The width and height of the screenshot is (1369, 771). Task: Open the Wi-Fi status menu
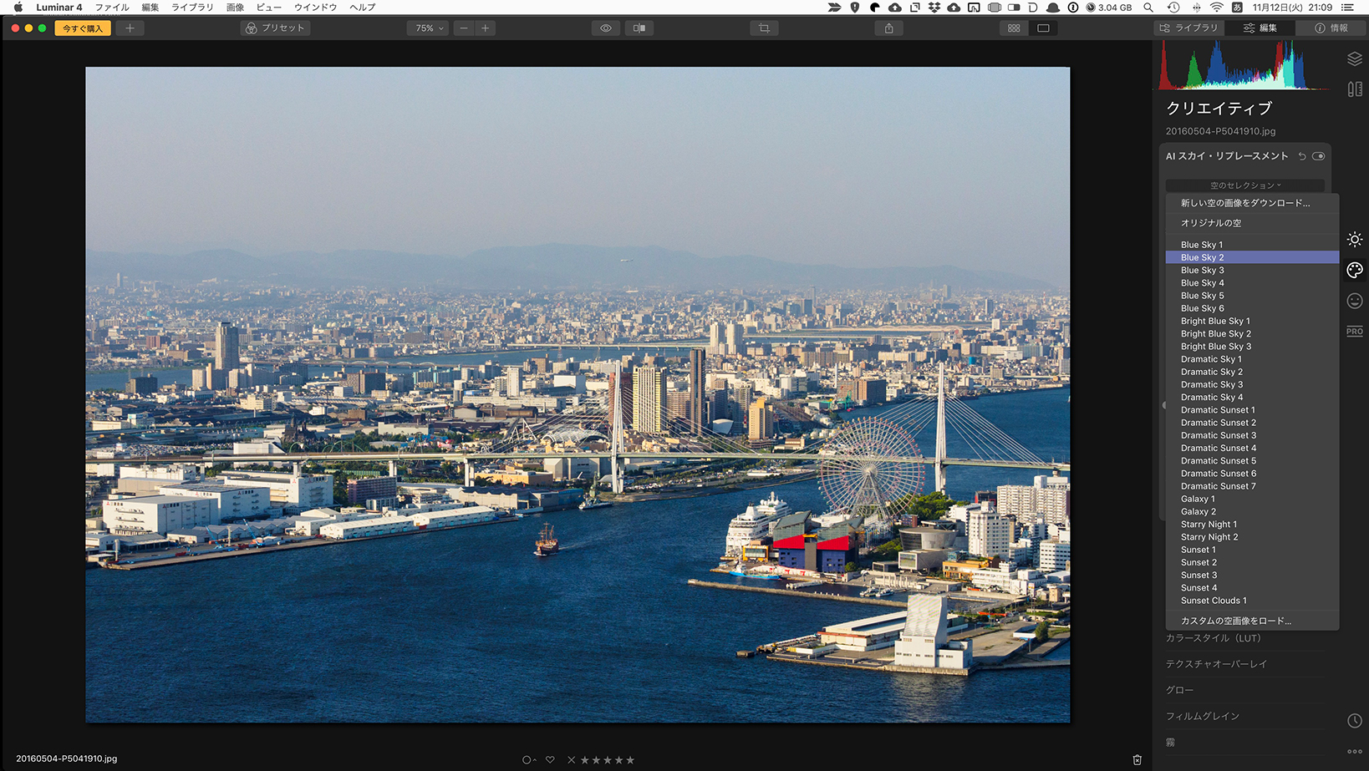coord(1216,8)
